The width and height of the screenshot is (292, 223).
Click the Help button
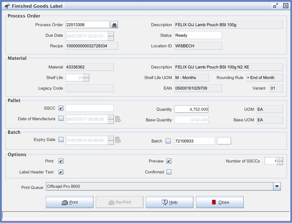(169, 202)
